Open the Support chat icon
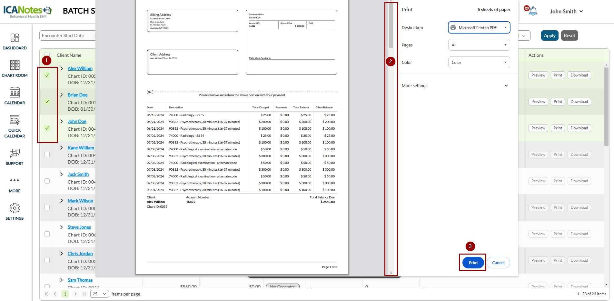Viewport: 614px width, 301px height. click(x=15, y=153)
